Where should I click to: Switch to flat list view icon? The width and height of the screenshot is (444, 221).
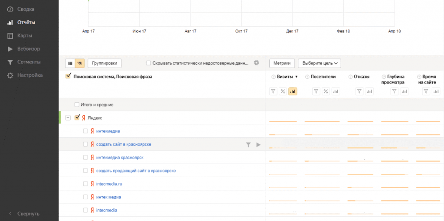coord(70,63)
